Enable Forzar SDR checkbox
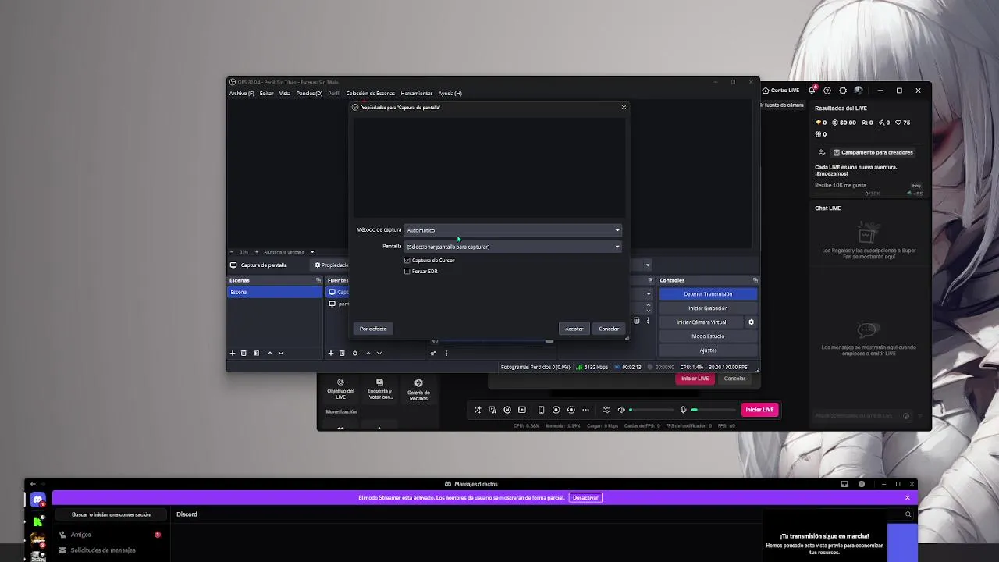Image resolution: width=999 pixels, height=562 pixels. coord(407,271)
